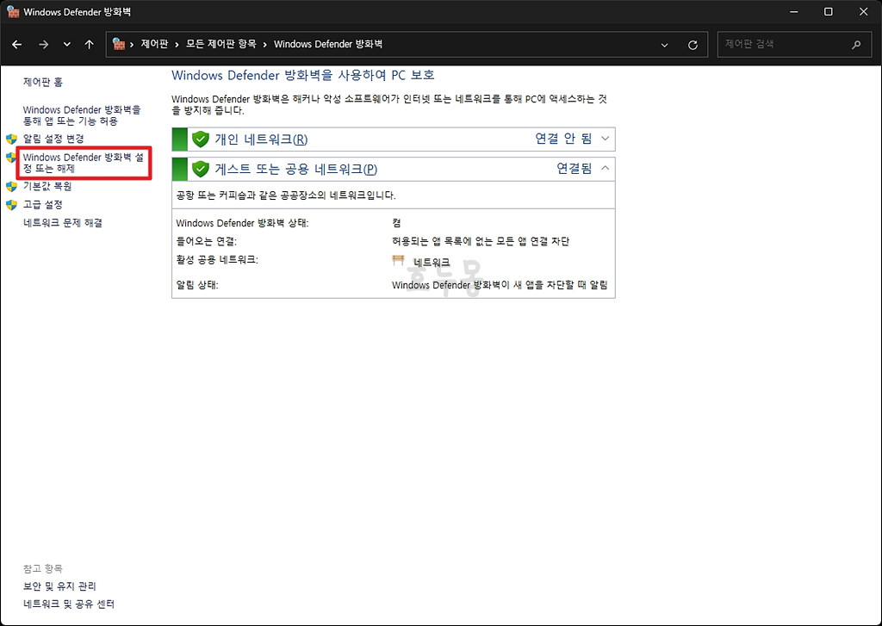Click the network bench icon next to 네트워크
The width and height of the screenshot is (882, 626).
tap(398, 260)
